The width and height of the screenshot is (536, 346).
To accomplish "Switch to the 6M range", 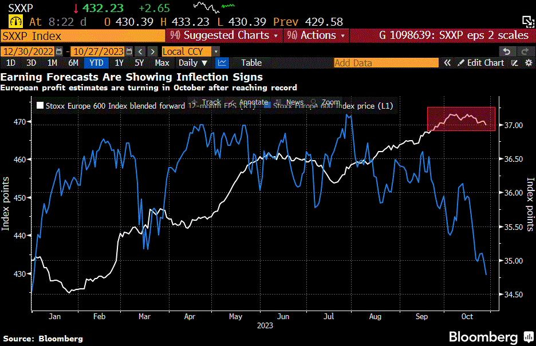I will click(73, 63).
